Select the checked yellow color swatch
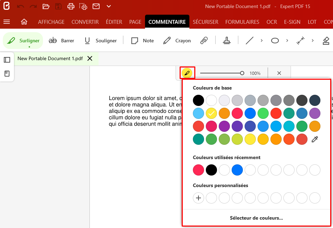Screen dimensions: 333x228 211,113
